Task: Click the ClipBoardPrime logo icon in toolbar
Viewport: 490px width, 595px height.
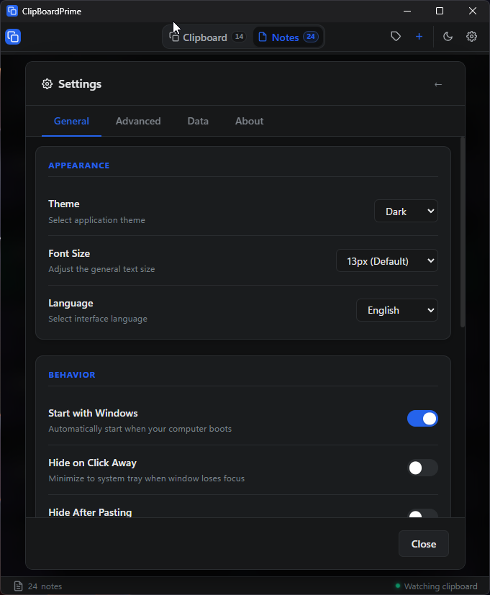Action: (x=13, y=37)
